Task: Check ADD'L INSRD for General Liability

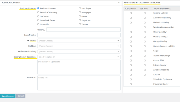Action: click(x=131, y=13)
